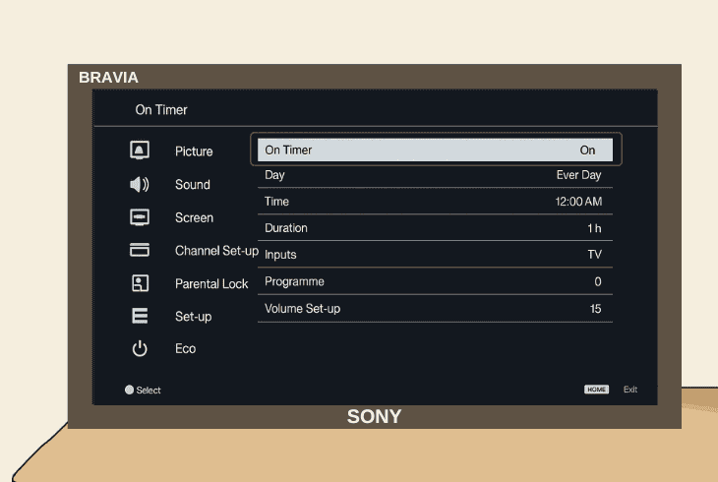Open the Parental Lock menu item
718x482 pixels.
coord(211,283)
